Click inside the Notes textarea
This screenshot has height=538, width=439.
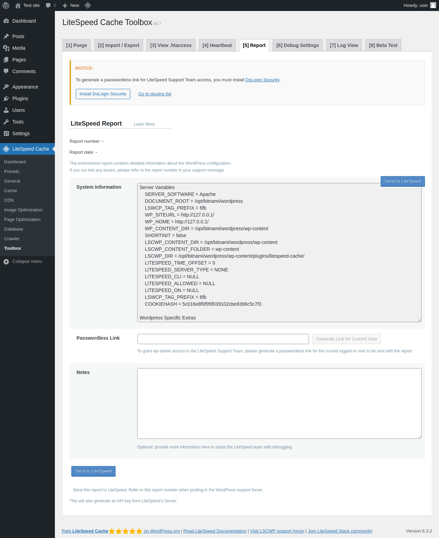[x=279, y=403]
